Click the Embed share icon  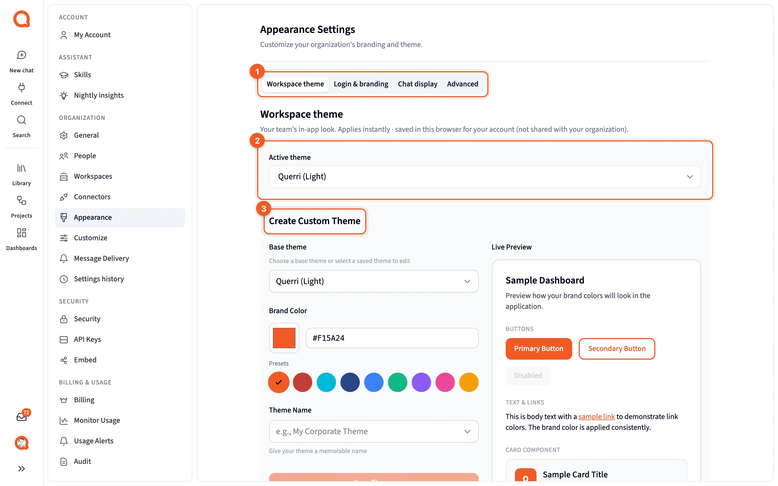(64, 360)
